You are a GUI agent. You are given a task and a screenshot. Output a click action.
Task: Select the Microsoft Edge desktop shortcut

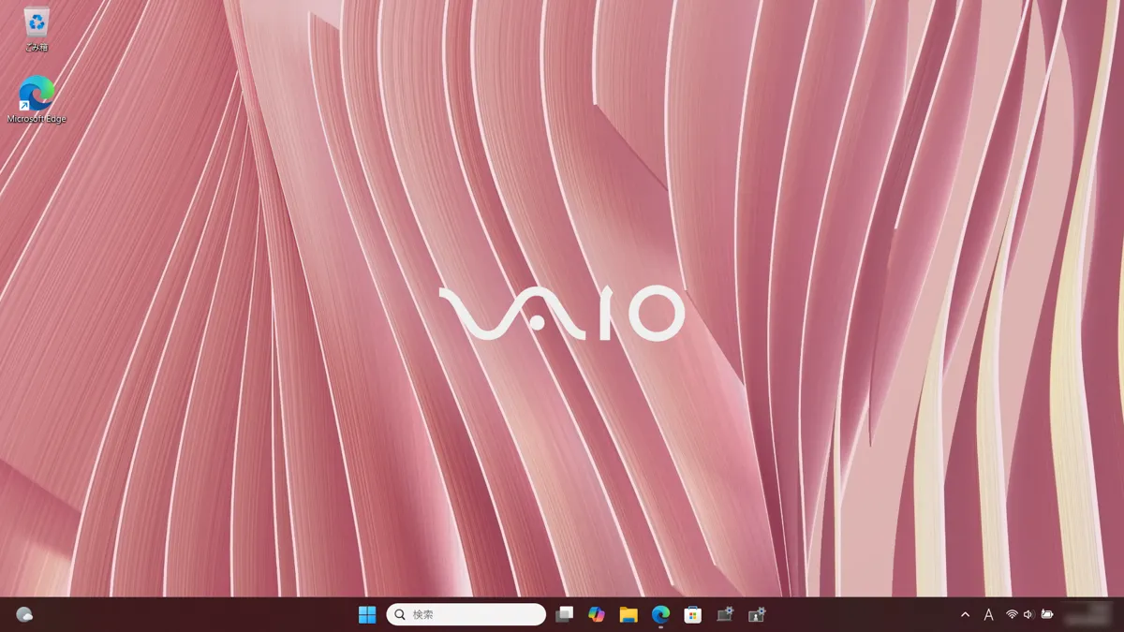(x=37, y=99)
